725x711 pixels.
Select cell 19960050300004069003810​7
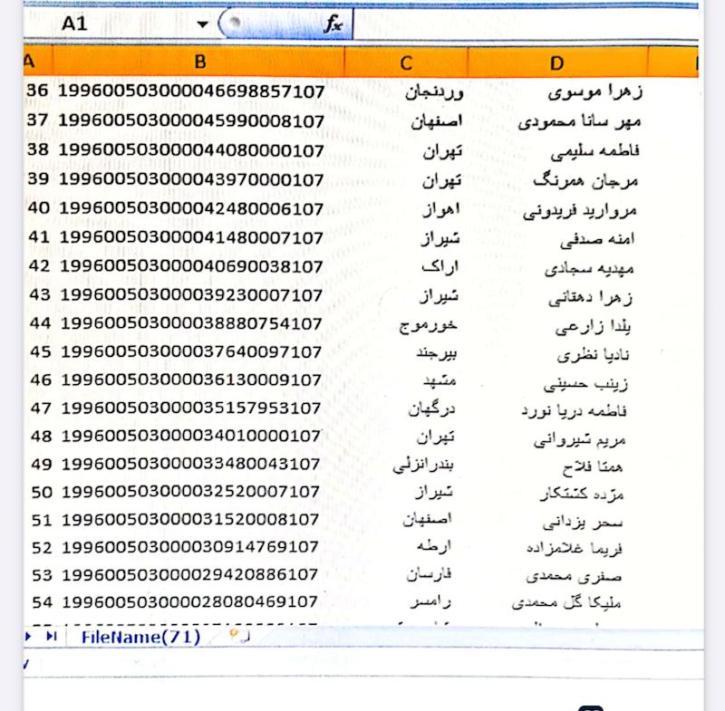[191, 266]
